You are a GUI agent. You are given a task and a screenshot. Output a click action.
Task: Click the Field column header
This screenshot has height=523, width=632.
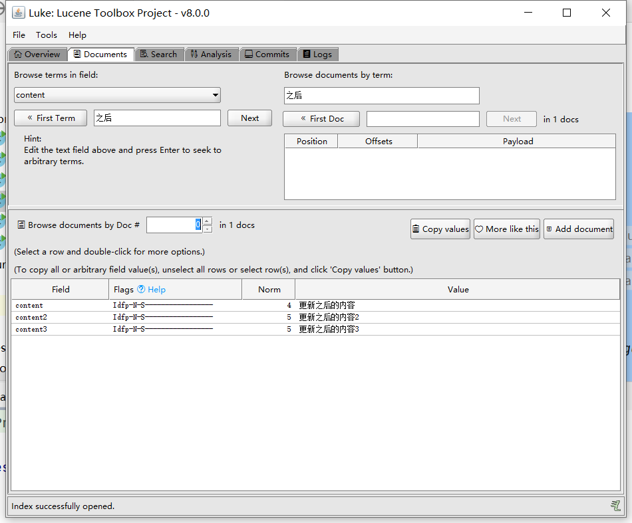pos(61,290)
